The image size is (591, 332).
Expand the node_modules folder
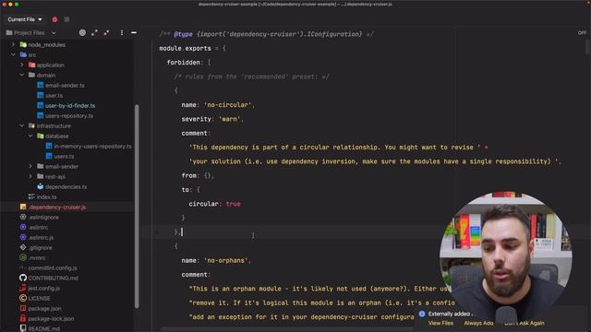pyautogui.click(x=13, y=44)
